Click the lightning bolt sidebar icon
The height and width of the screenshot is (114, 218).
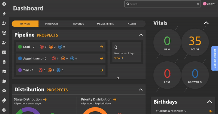4,14
